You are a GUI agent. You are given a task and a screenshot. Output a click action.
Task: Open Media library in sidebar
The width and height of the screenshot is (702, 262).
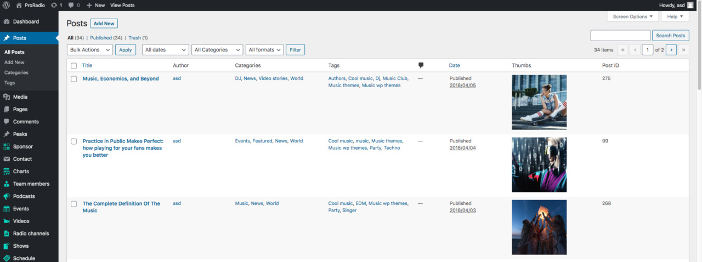pos(20,97)
